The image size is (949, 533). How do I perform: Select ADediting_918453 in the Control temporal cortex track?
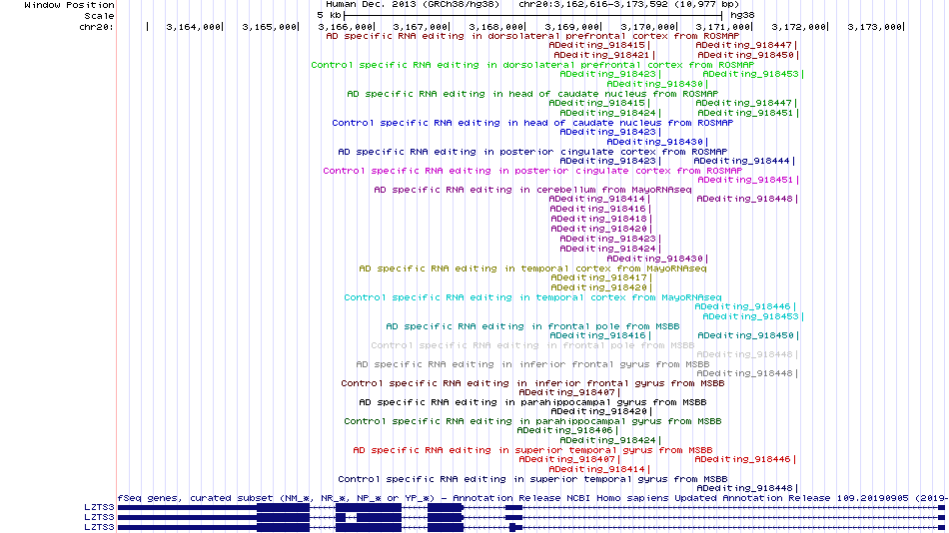[753, 316]
